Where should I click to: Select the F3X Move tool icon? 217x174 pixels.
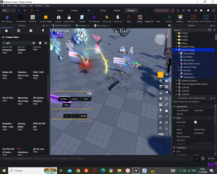click(161, 75)
